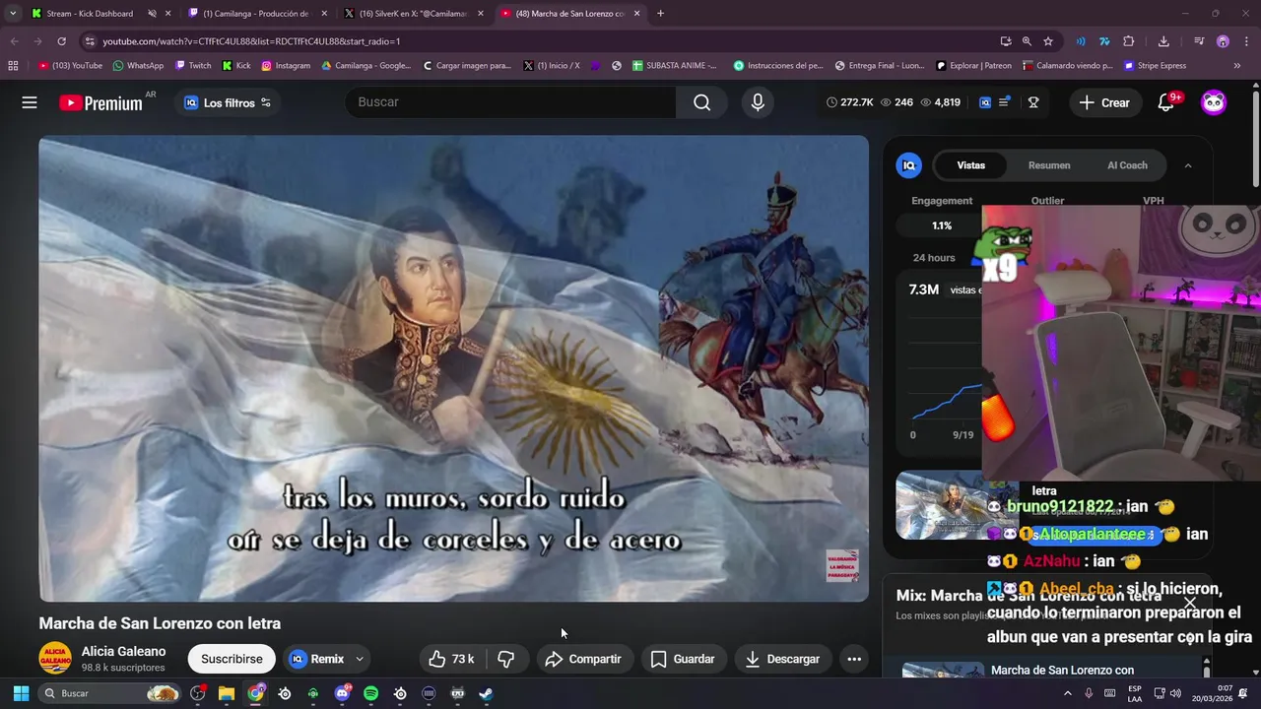
Task: Open Alicia Galeano channel avatar
Action: point(55,659)
